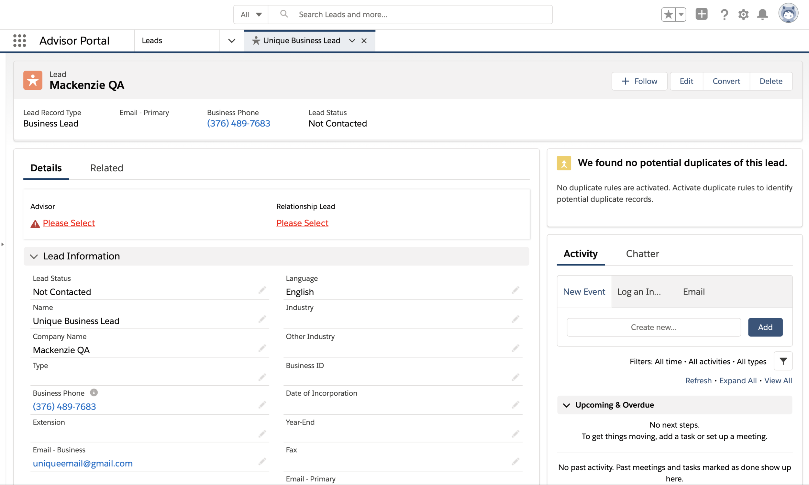Click info icon beside Business Phone
Viewport: 809px width, 485px height.
pos(94,392)
